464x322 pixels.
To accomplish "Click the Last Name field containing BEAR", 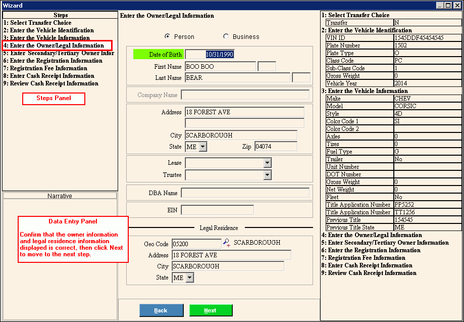I will click(x=237, y=78).
